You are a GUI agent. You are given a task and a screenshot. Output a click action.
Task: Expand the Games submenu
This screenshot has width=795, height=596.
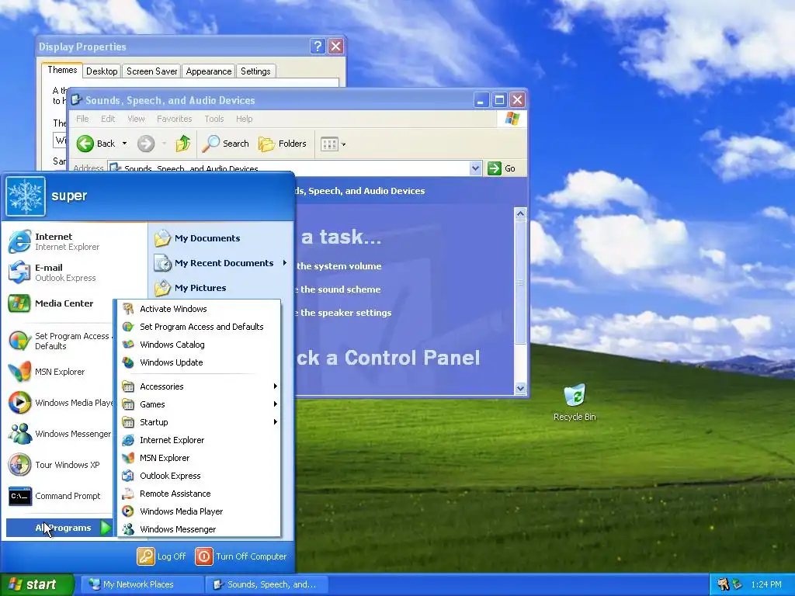click(x=199, y=404)
